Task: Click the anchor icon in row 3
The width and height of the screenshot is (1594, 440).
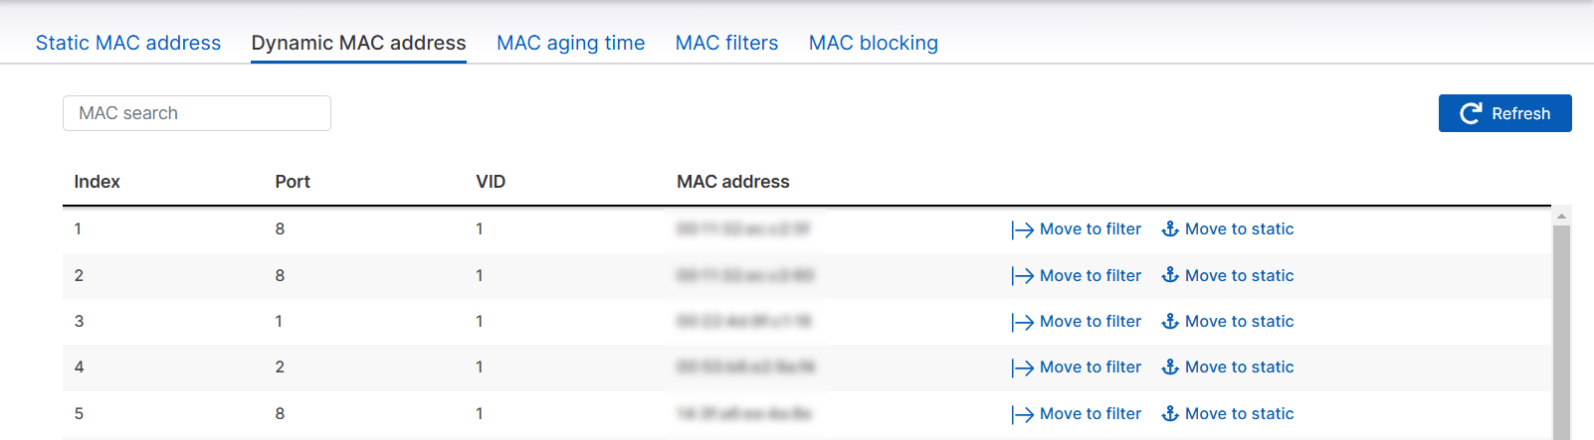Action: click(x=1170, y=322)
